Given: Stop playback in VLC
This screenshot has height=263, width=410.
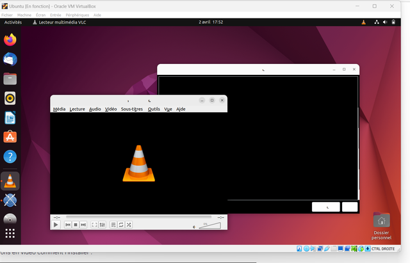Looking at the screenshot, I should pos(76,225).
